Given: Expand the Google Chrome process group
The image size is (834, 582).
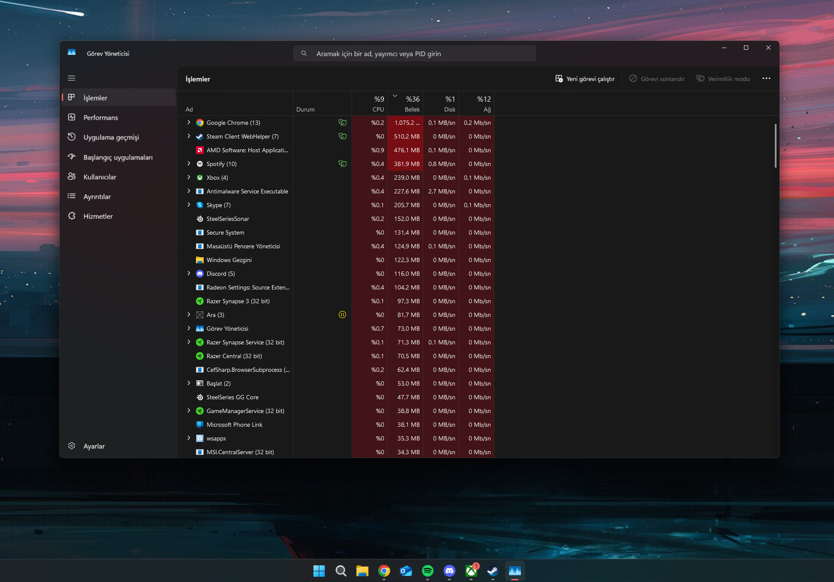Looking at the screenshot, I should (x=189, y=123).
